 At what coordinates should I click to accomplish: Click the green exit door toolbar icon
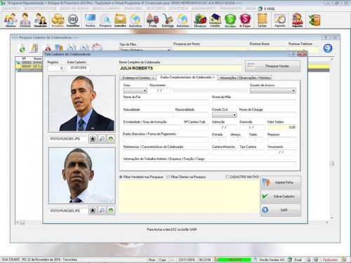[314, 20]
